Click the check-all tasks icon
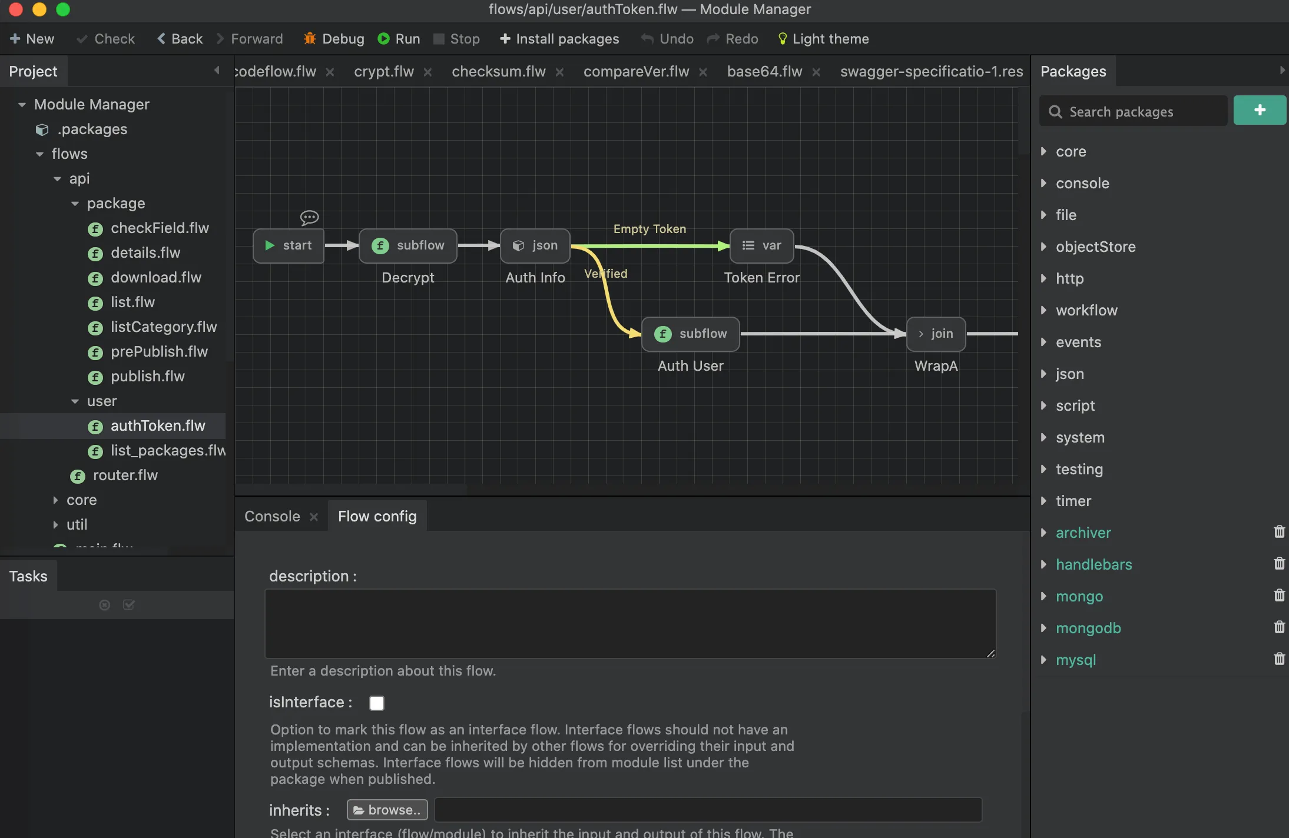 point(129,605)
